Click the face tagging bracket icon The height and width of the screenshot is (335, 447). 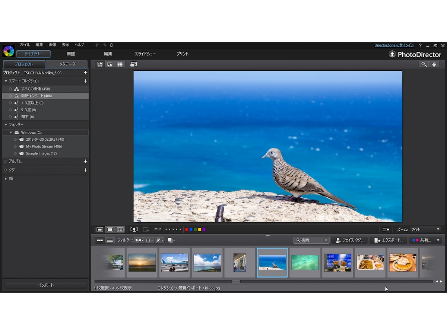134,230
